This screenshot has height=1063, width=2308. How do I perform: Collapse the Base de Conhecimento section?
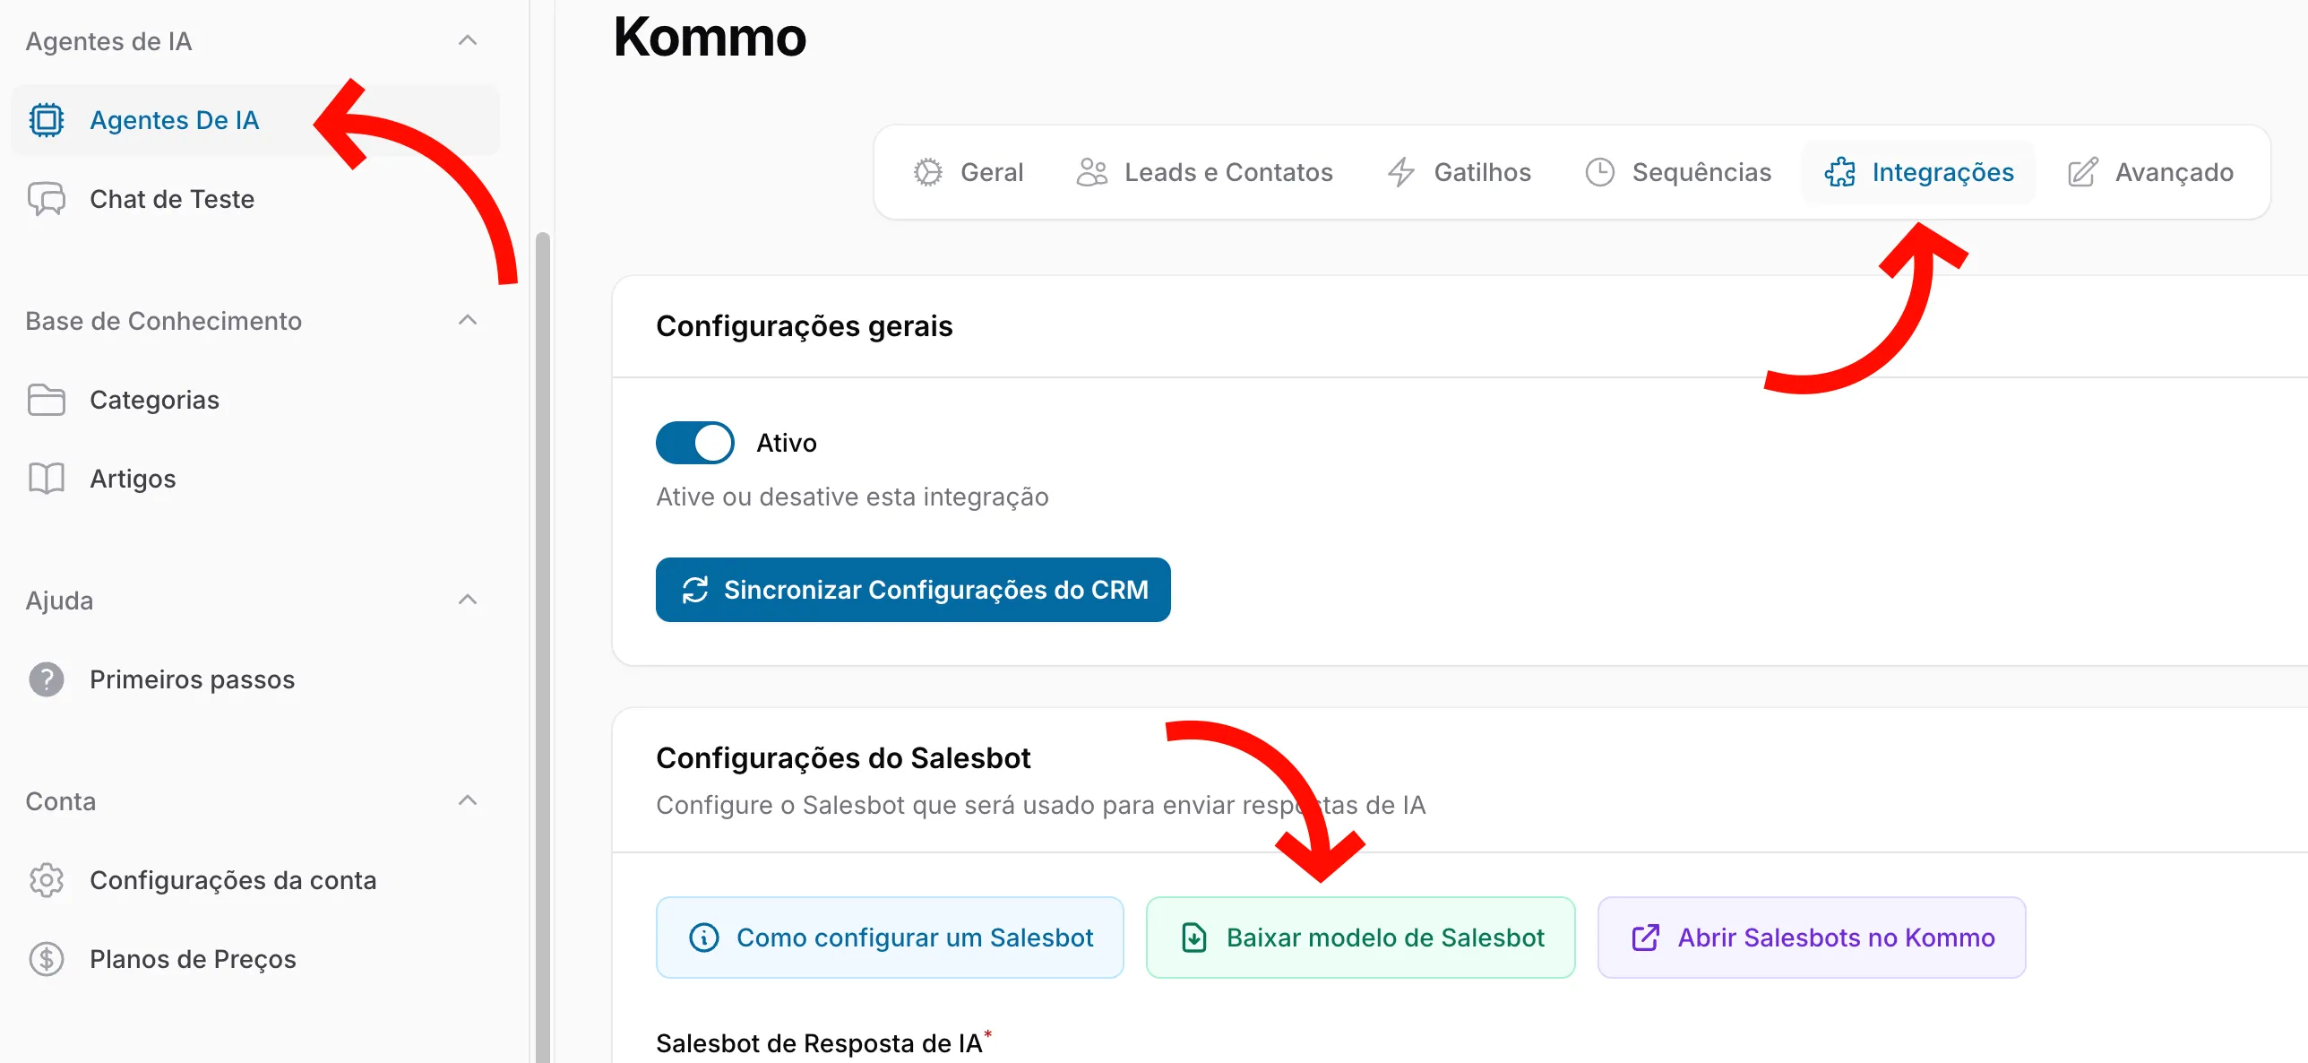point(468,321)
